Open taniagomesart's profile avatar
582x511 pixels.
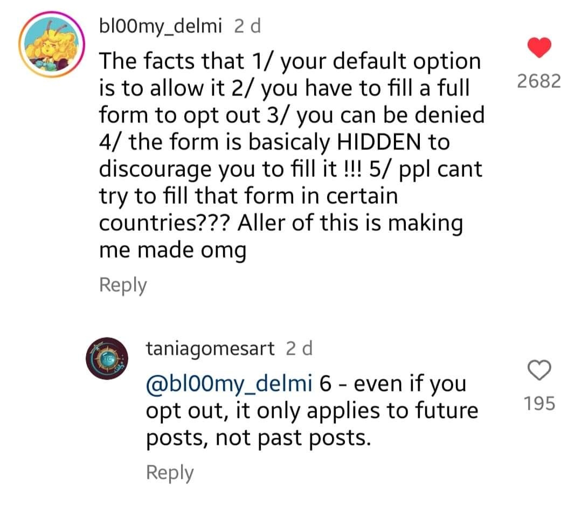pyautogui.click(x=107, y=358)
